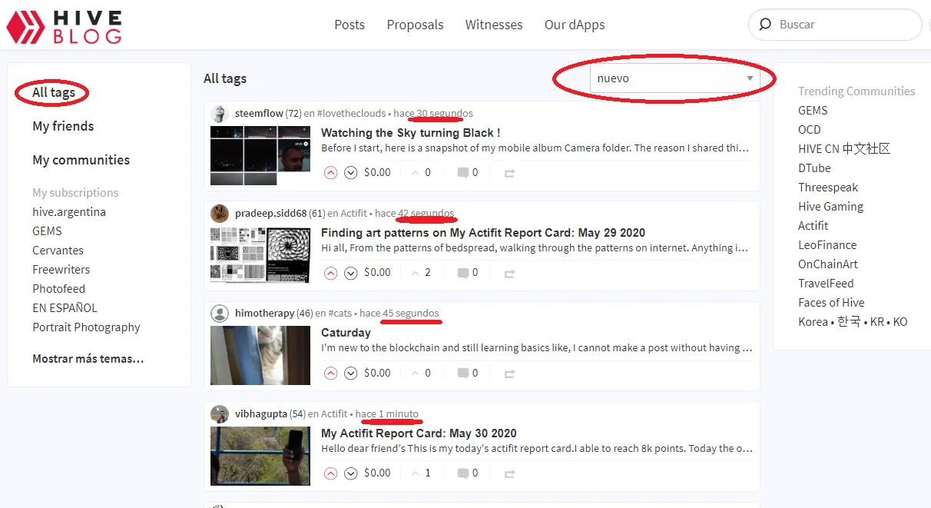The image size is (931, 508).
Task: Open the Witnesses menu item
Action: click(x=494, y=25)
